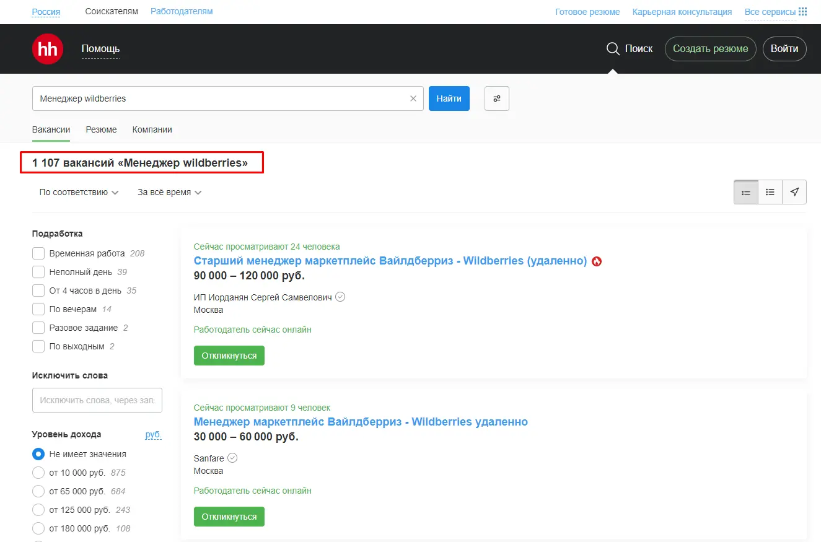821x542 pixels.
Task: Open Соискателям section
Action: [x=112, y=11]
